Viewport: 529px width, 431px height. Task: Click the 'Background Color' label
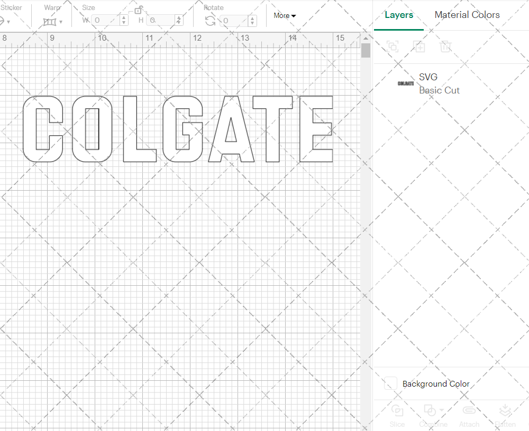436,384
